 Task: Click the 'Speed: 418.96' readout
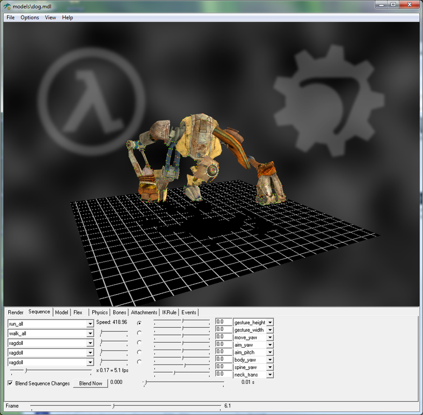pos(112,322)
